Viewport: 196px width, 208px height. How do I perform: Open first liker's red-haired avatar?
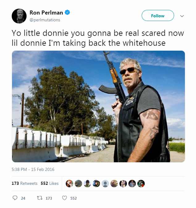(69, 184)
